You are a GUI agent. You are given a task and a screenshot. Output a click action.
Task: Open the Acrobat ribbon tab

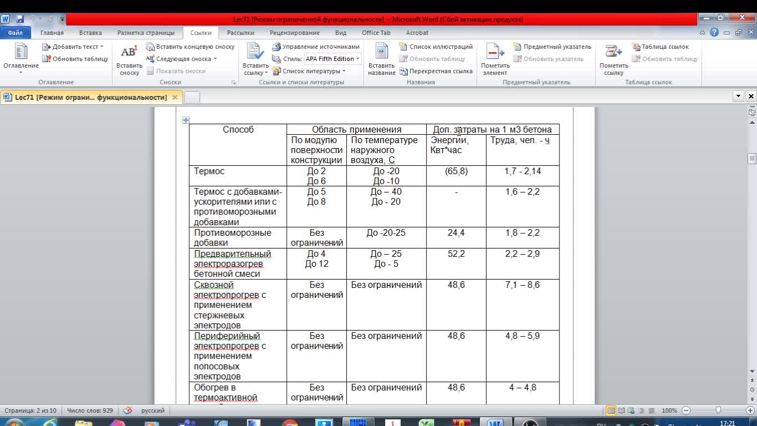pos(417,33)
